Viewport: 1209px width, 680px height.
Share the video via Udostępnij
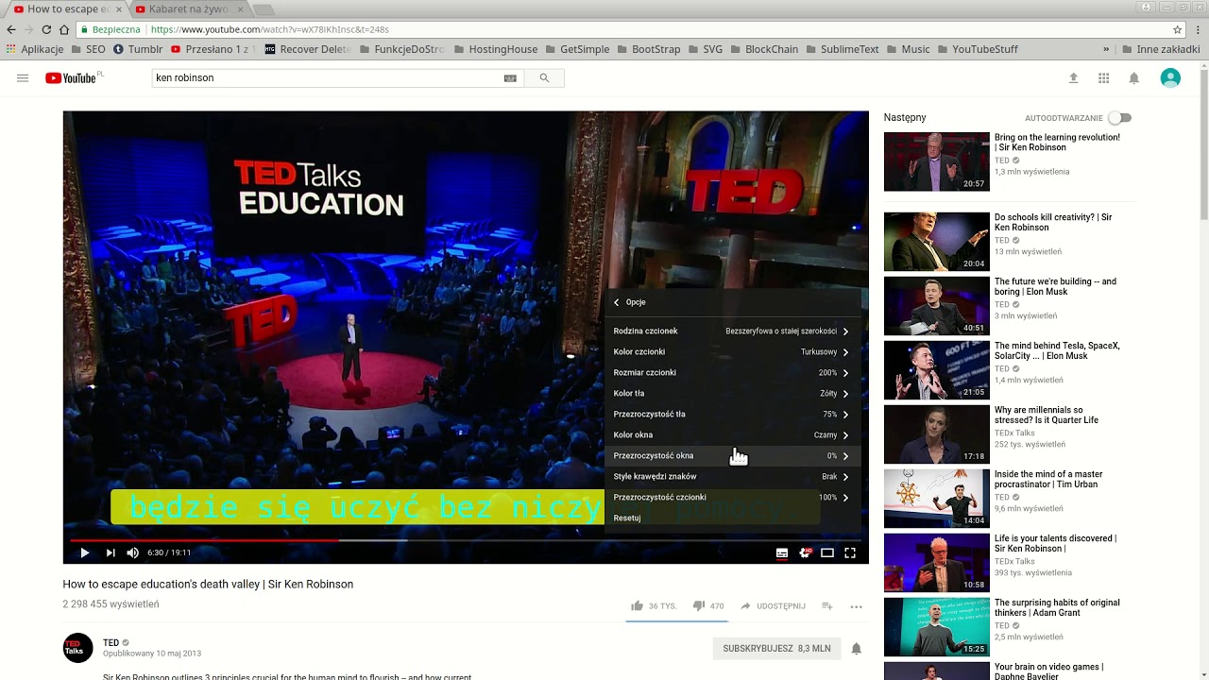click(773, 606)
